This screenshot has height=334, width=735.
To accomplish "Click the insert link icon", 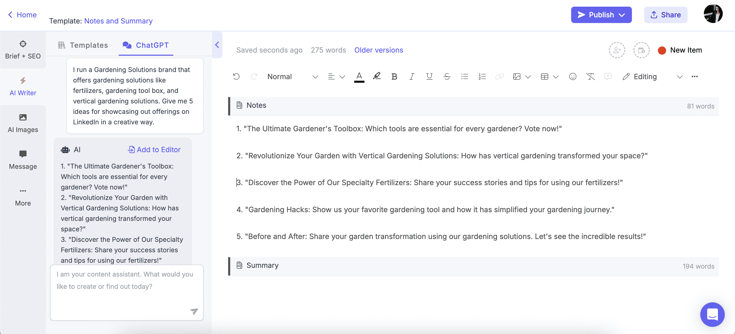I will 500,77.
